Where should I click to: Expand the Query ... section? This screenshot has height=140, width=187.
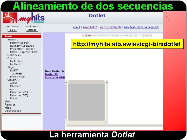tap(13, 58)
